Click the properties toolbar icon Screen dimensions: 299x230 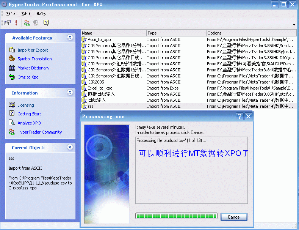(8, 23)
